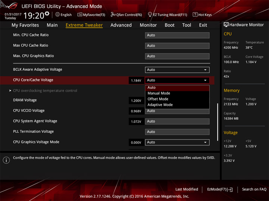Expand CPU overclocking temperature control
This screenshot has height=201, width=269.
tap(45, 90)
